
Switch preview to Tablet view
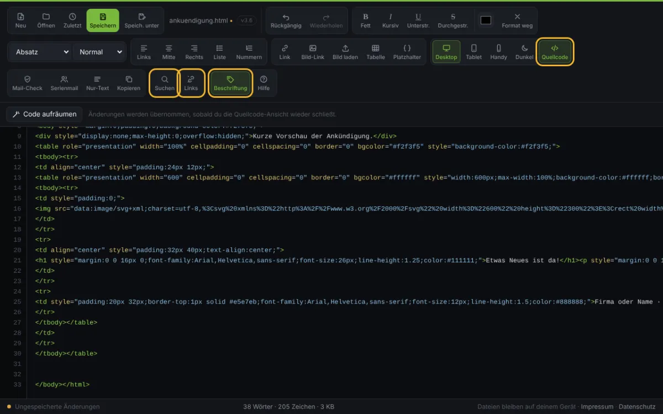point(474,52)
